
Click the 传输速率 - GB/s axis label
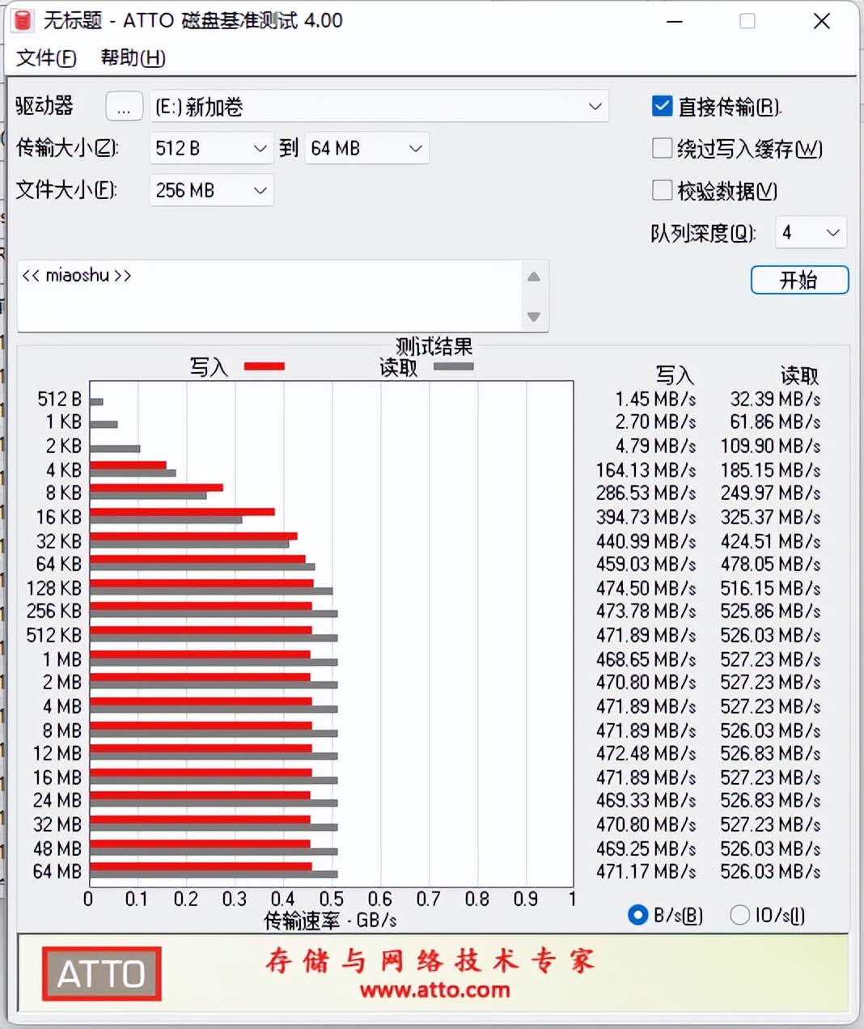pyautogui.click(x=330, y=921)
